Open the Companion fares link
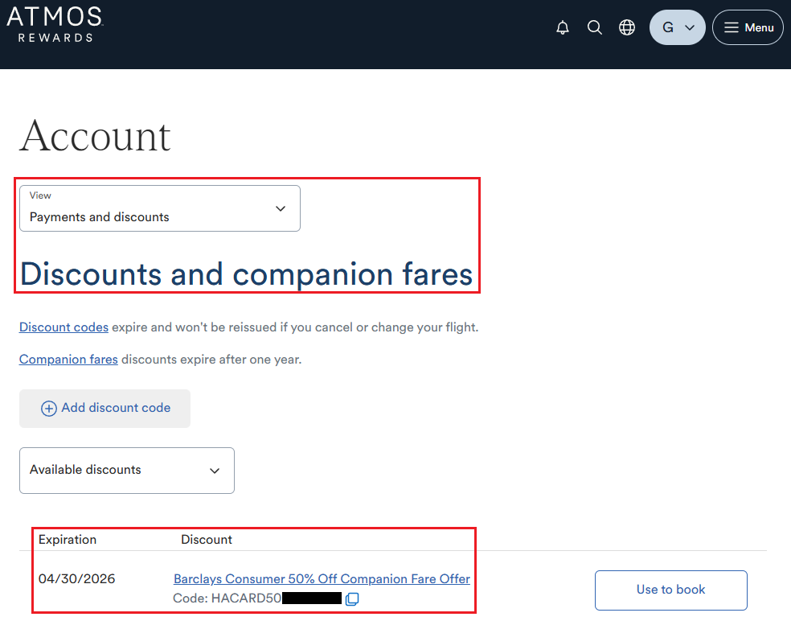Image resolution: width=791 pixels, height=621 pixels. pos(68,360)
